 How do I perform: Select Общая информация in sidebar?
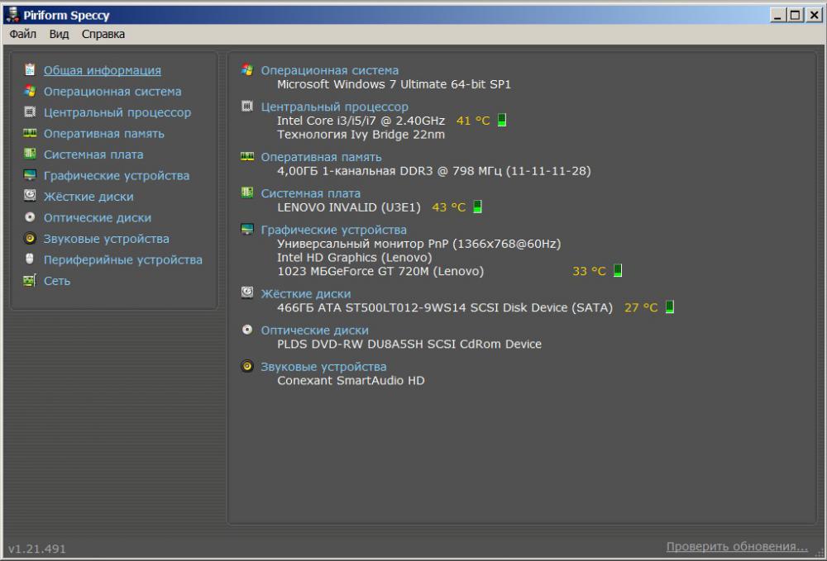click(103, 70)
